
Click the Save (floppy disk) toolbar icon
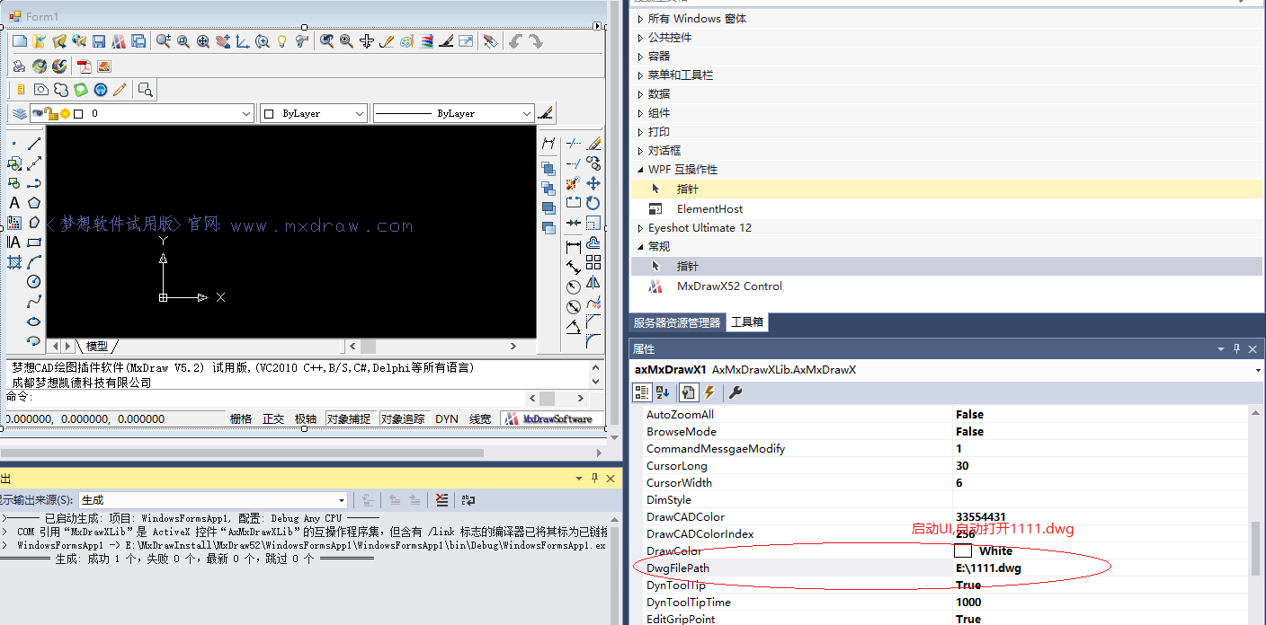point(99,41)
